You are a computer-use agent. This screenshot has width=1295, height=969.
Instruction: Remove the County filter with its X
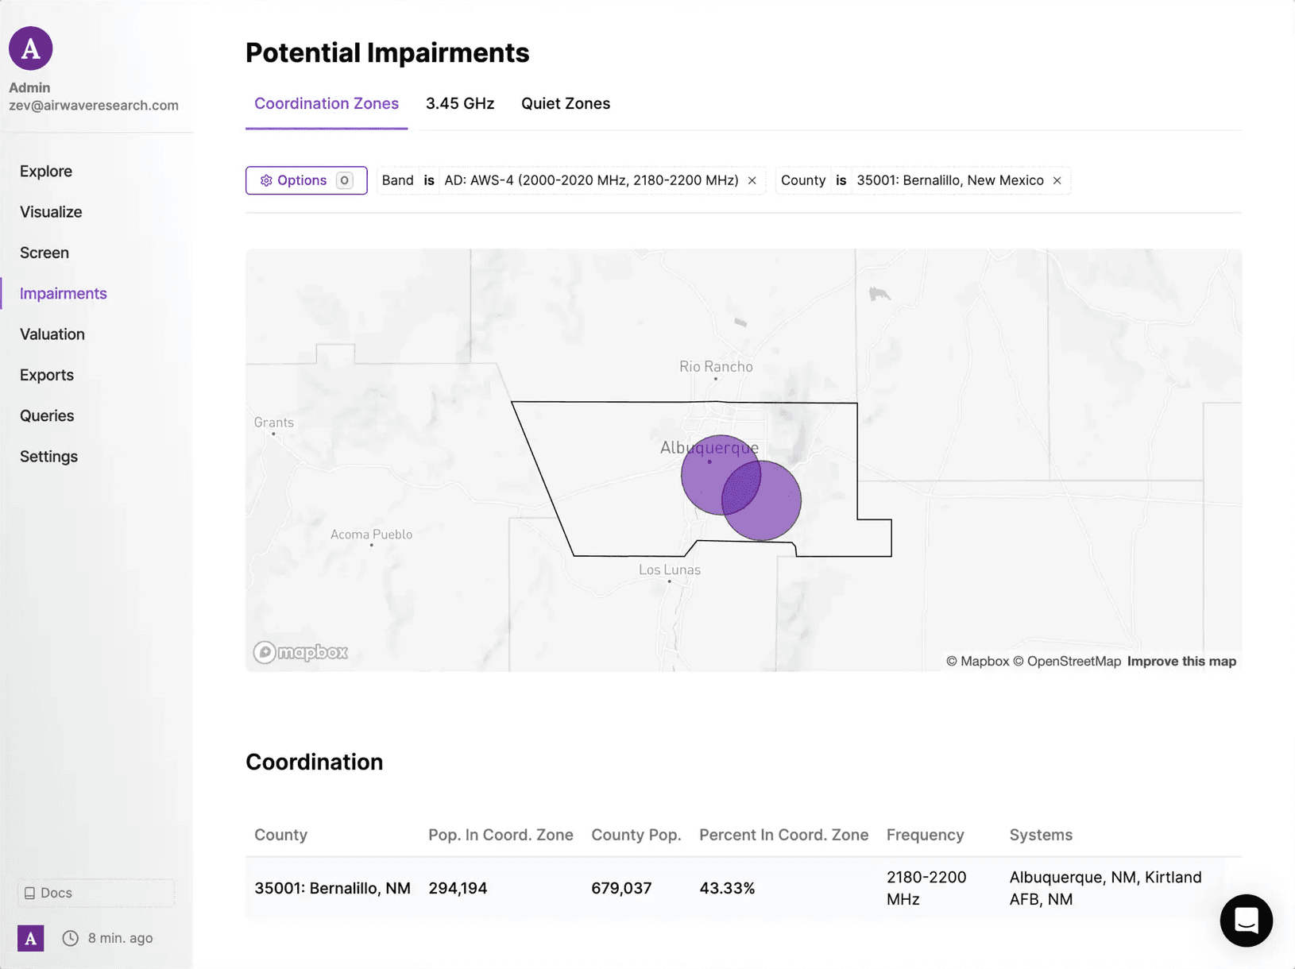click(1057, 180)
